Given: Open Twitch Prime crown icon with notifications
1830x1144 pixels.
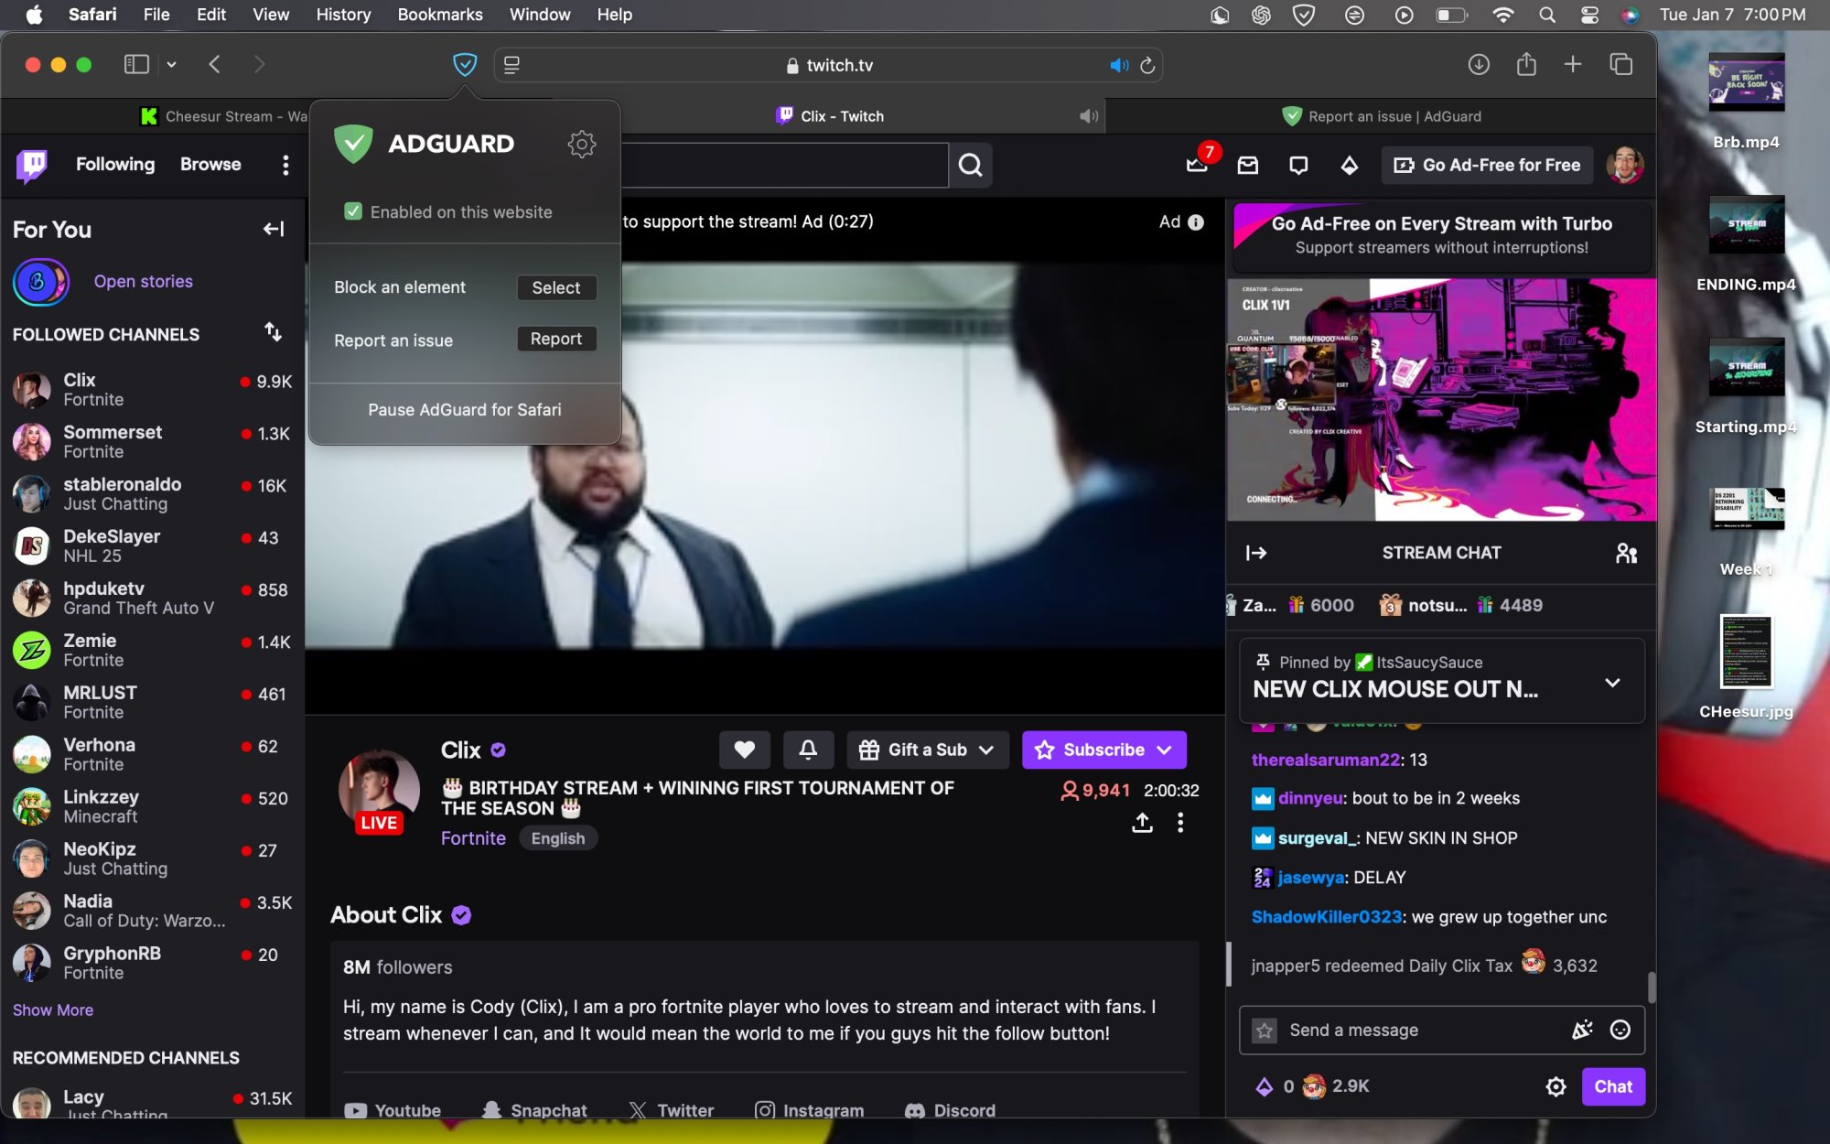Looking at the screenshot, I should (x=1195, y=166).
